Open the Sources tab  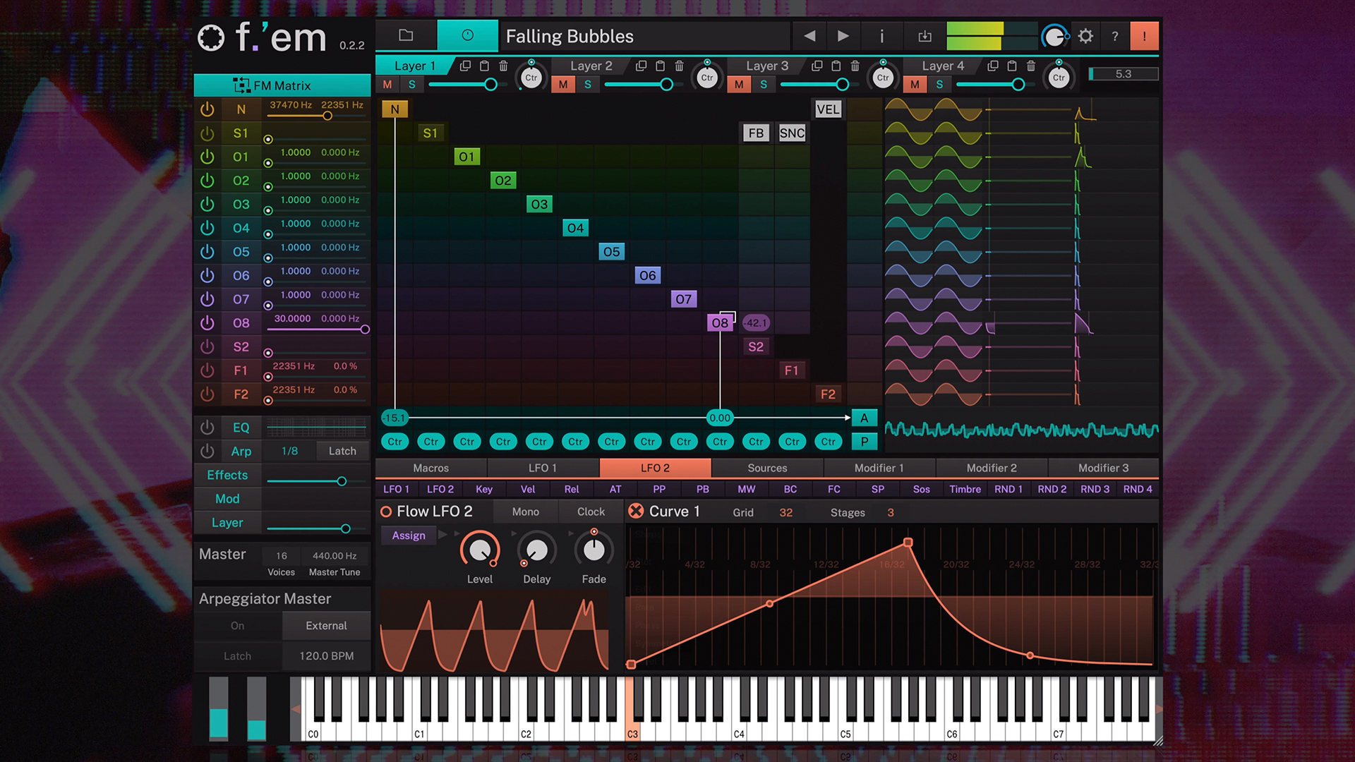click(x=767, y=468)
